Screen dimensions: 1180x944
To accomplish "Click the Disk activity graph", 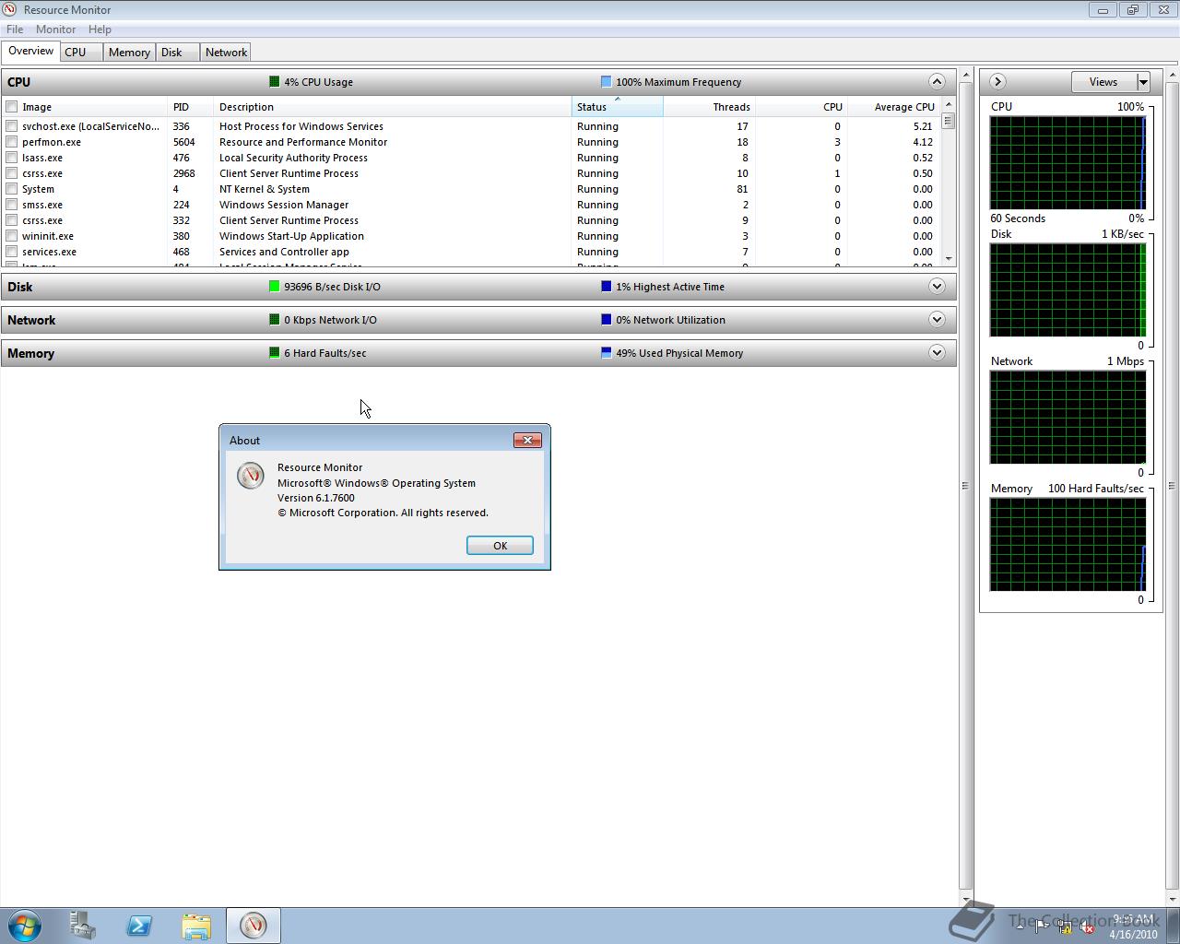I will click(1068, 290).
